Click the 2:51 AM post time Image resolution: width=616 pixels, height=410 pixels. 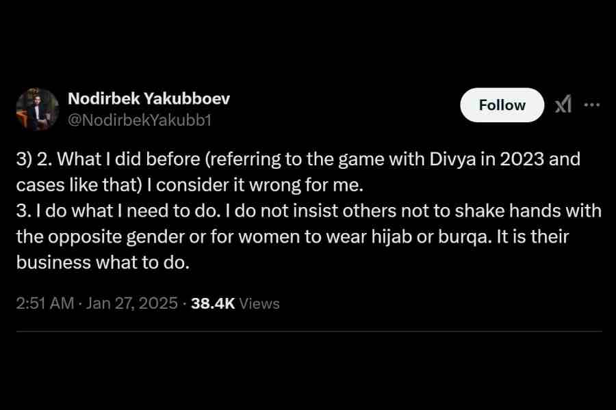click(x=44, y=303)
